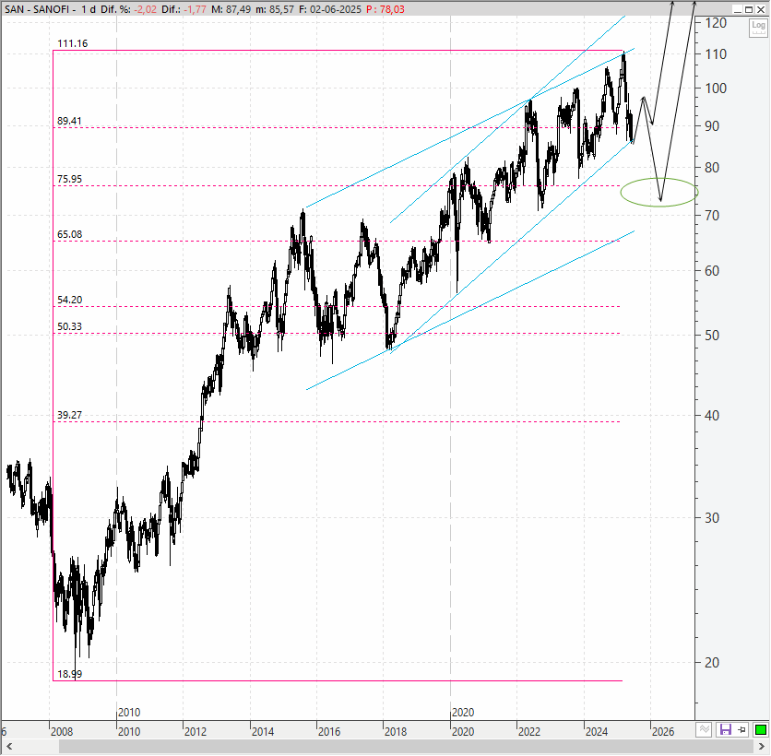This screenshot has height=756, width=771.
Task: Click the 2014 date axis label
Action: click(263, 732)
